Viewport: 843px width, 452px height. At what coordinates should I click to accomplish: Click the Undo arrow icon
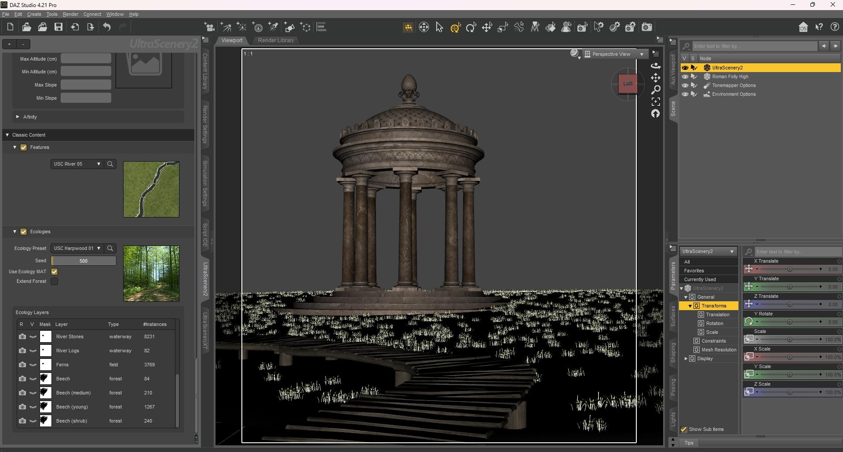(107, 27)
